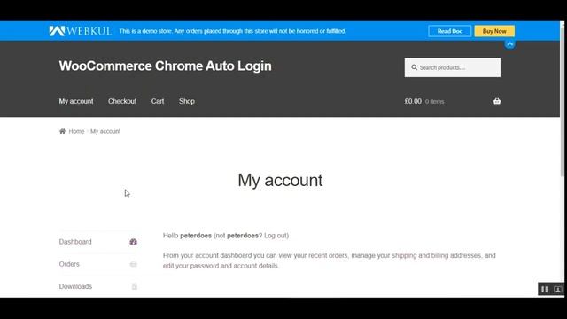Click the Buy Now button
Image resolution: width=567 pixels, height=319 pixels.
(x=494, y=31)
